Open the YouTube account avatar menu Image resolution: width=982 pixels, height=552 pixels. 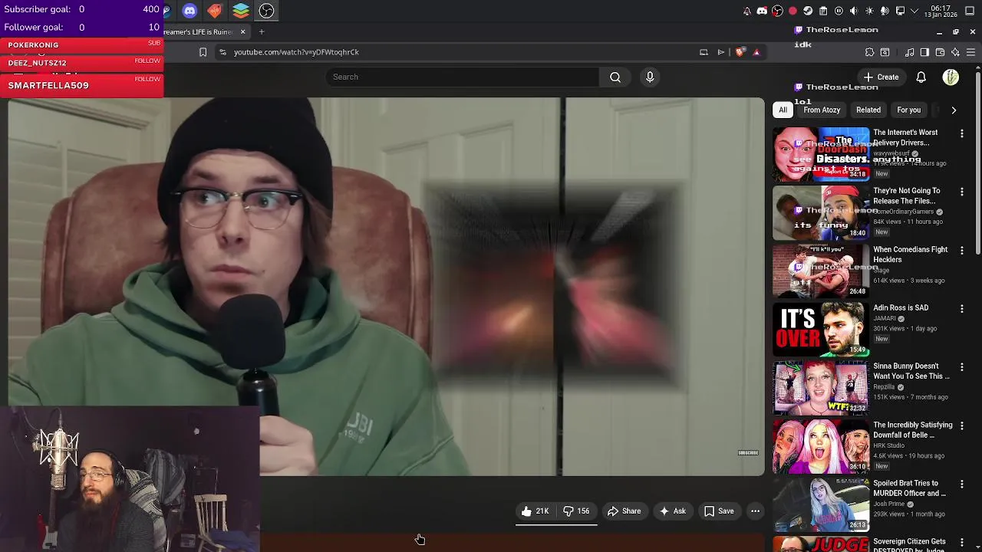click(951, 77)
